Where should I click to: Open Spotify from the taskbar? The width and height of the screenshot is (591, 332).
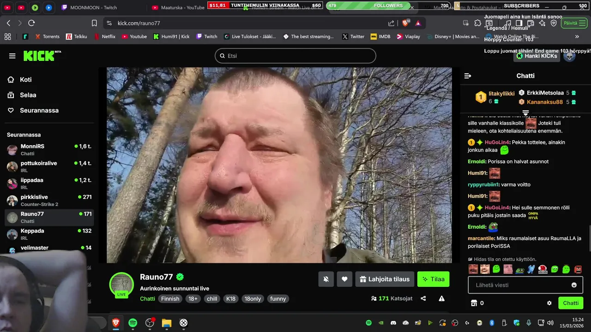tap(133, 323)
